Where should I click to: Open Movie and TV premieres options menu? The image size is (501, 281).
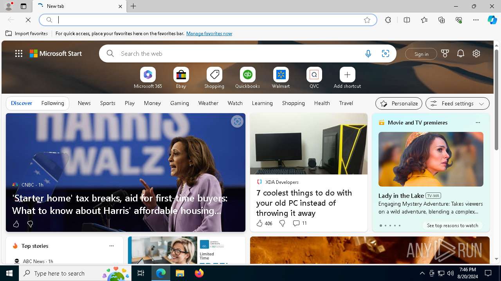click(x=478, y=123)
